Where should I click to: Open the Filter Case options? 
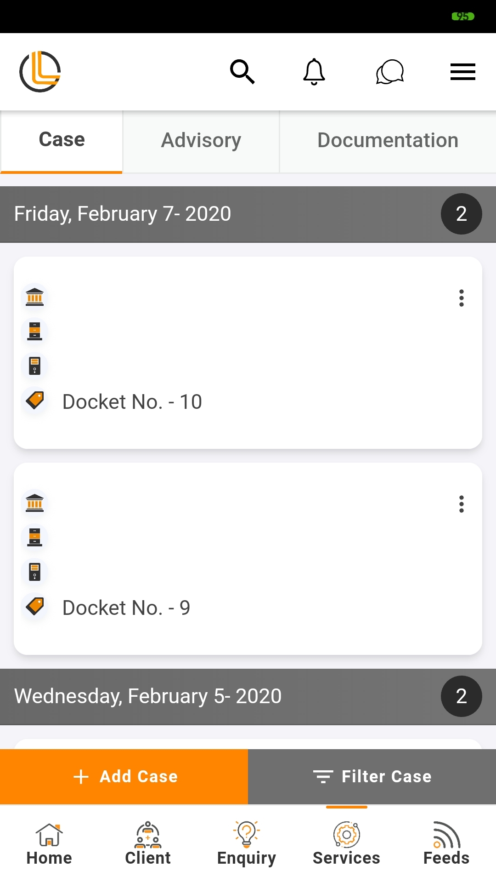click(x=372, y=776)
